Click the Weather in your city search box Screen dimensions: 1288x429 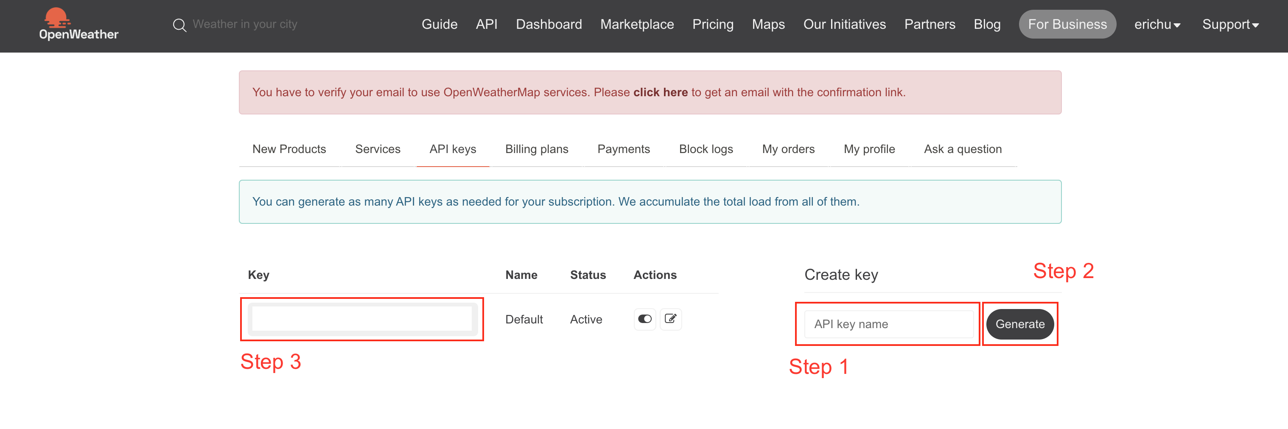245,25
